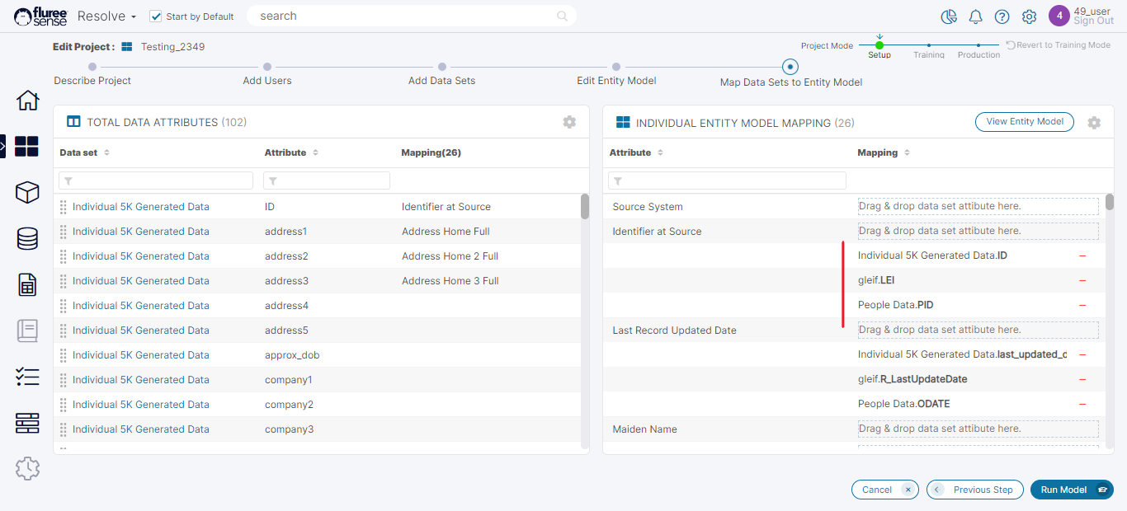Screen dimensions: 1127x511
Task: Toggle the Start by Default checkbox
Action: (156, 16)
